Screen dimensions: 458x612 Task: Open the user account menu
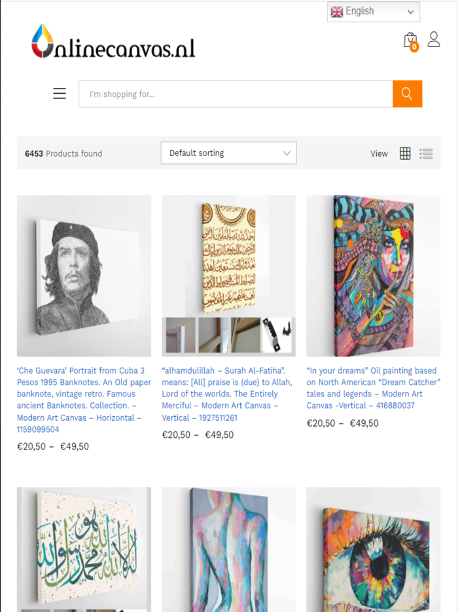pos(434,39)
